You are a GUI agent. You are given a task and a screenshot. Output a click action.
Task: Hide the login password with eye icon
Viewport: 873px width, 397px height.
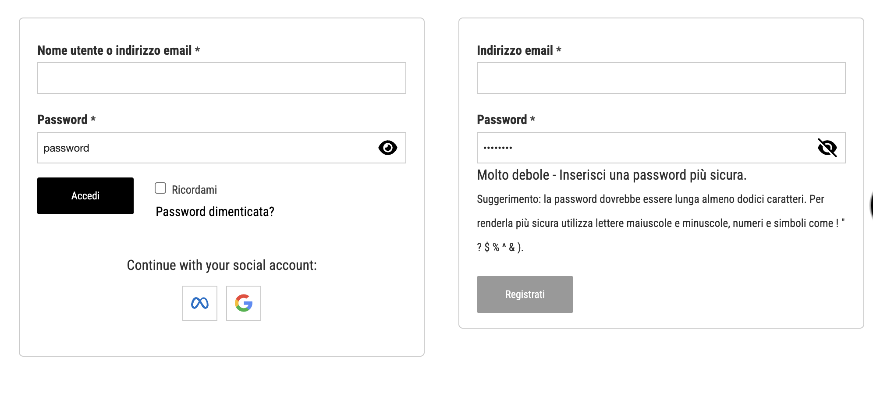(x=387, y=148)
